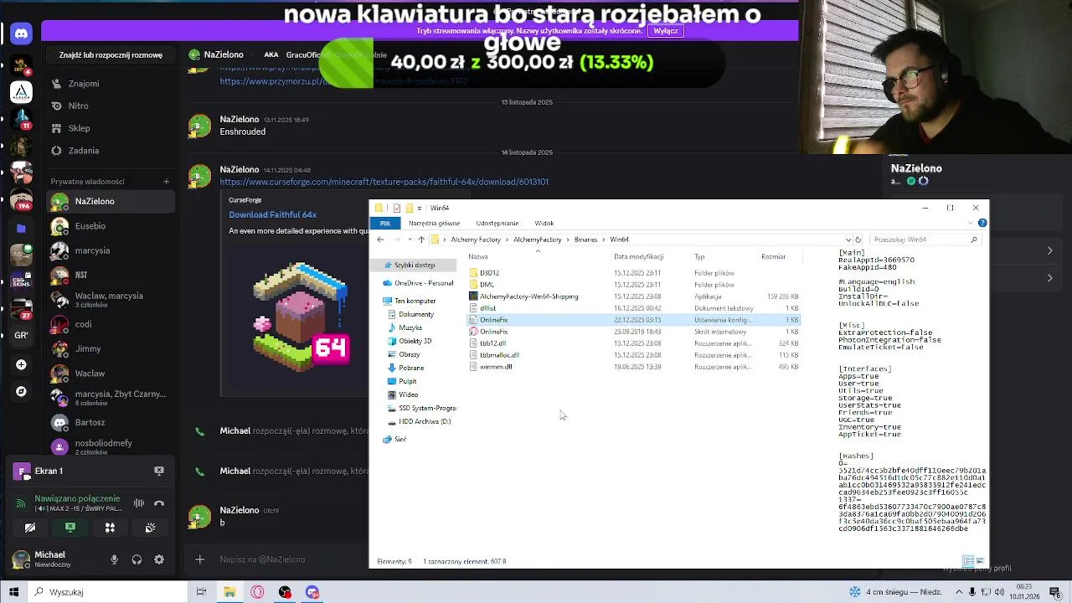
Task: Click the message attachment plus button
Action: click(199, 559)
